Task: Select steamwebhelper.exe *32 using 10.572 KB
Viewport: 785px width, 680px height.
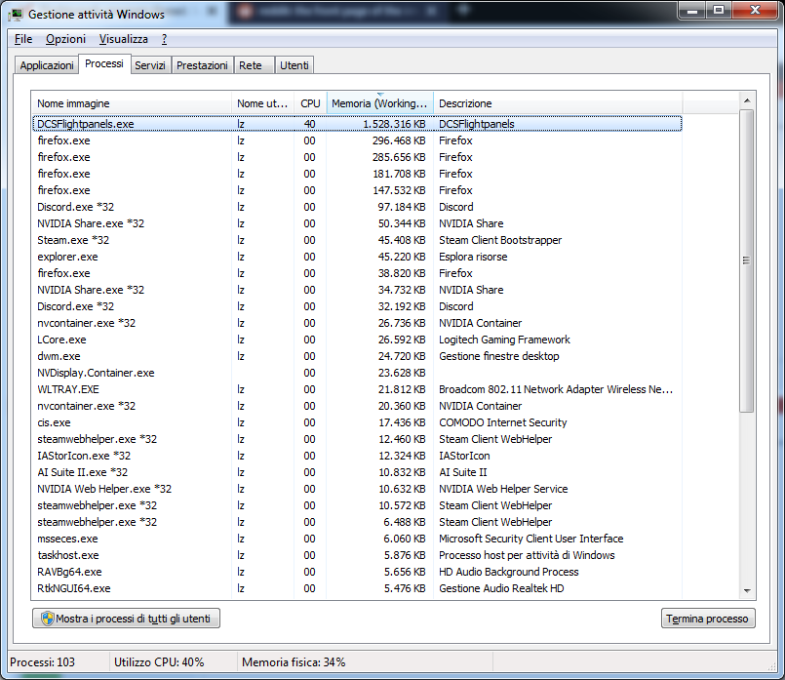Action: (x=357, y=505)
